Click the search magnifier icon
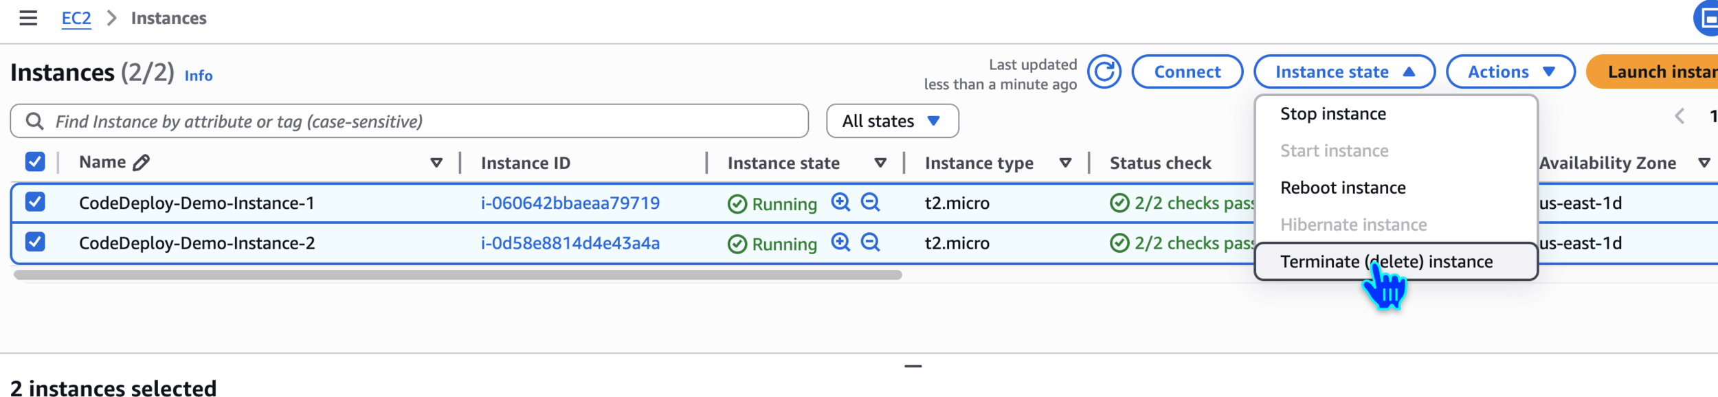Viewport: 1718px width, 397px height. tap(34, 122)
